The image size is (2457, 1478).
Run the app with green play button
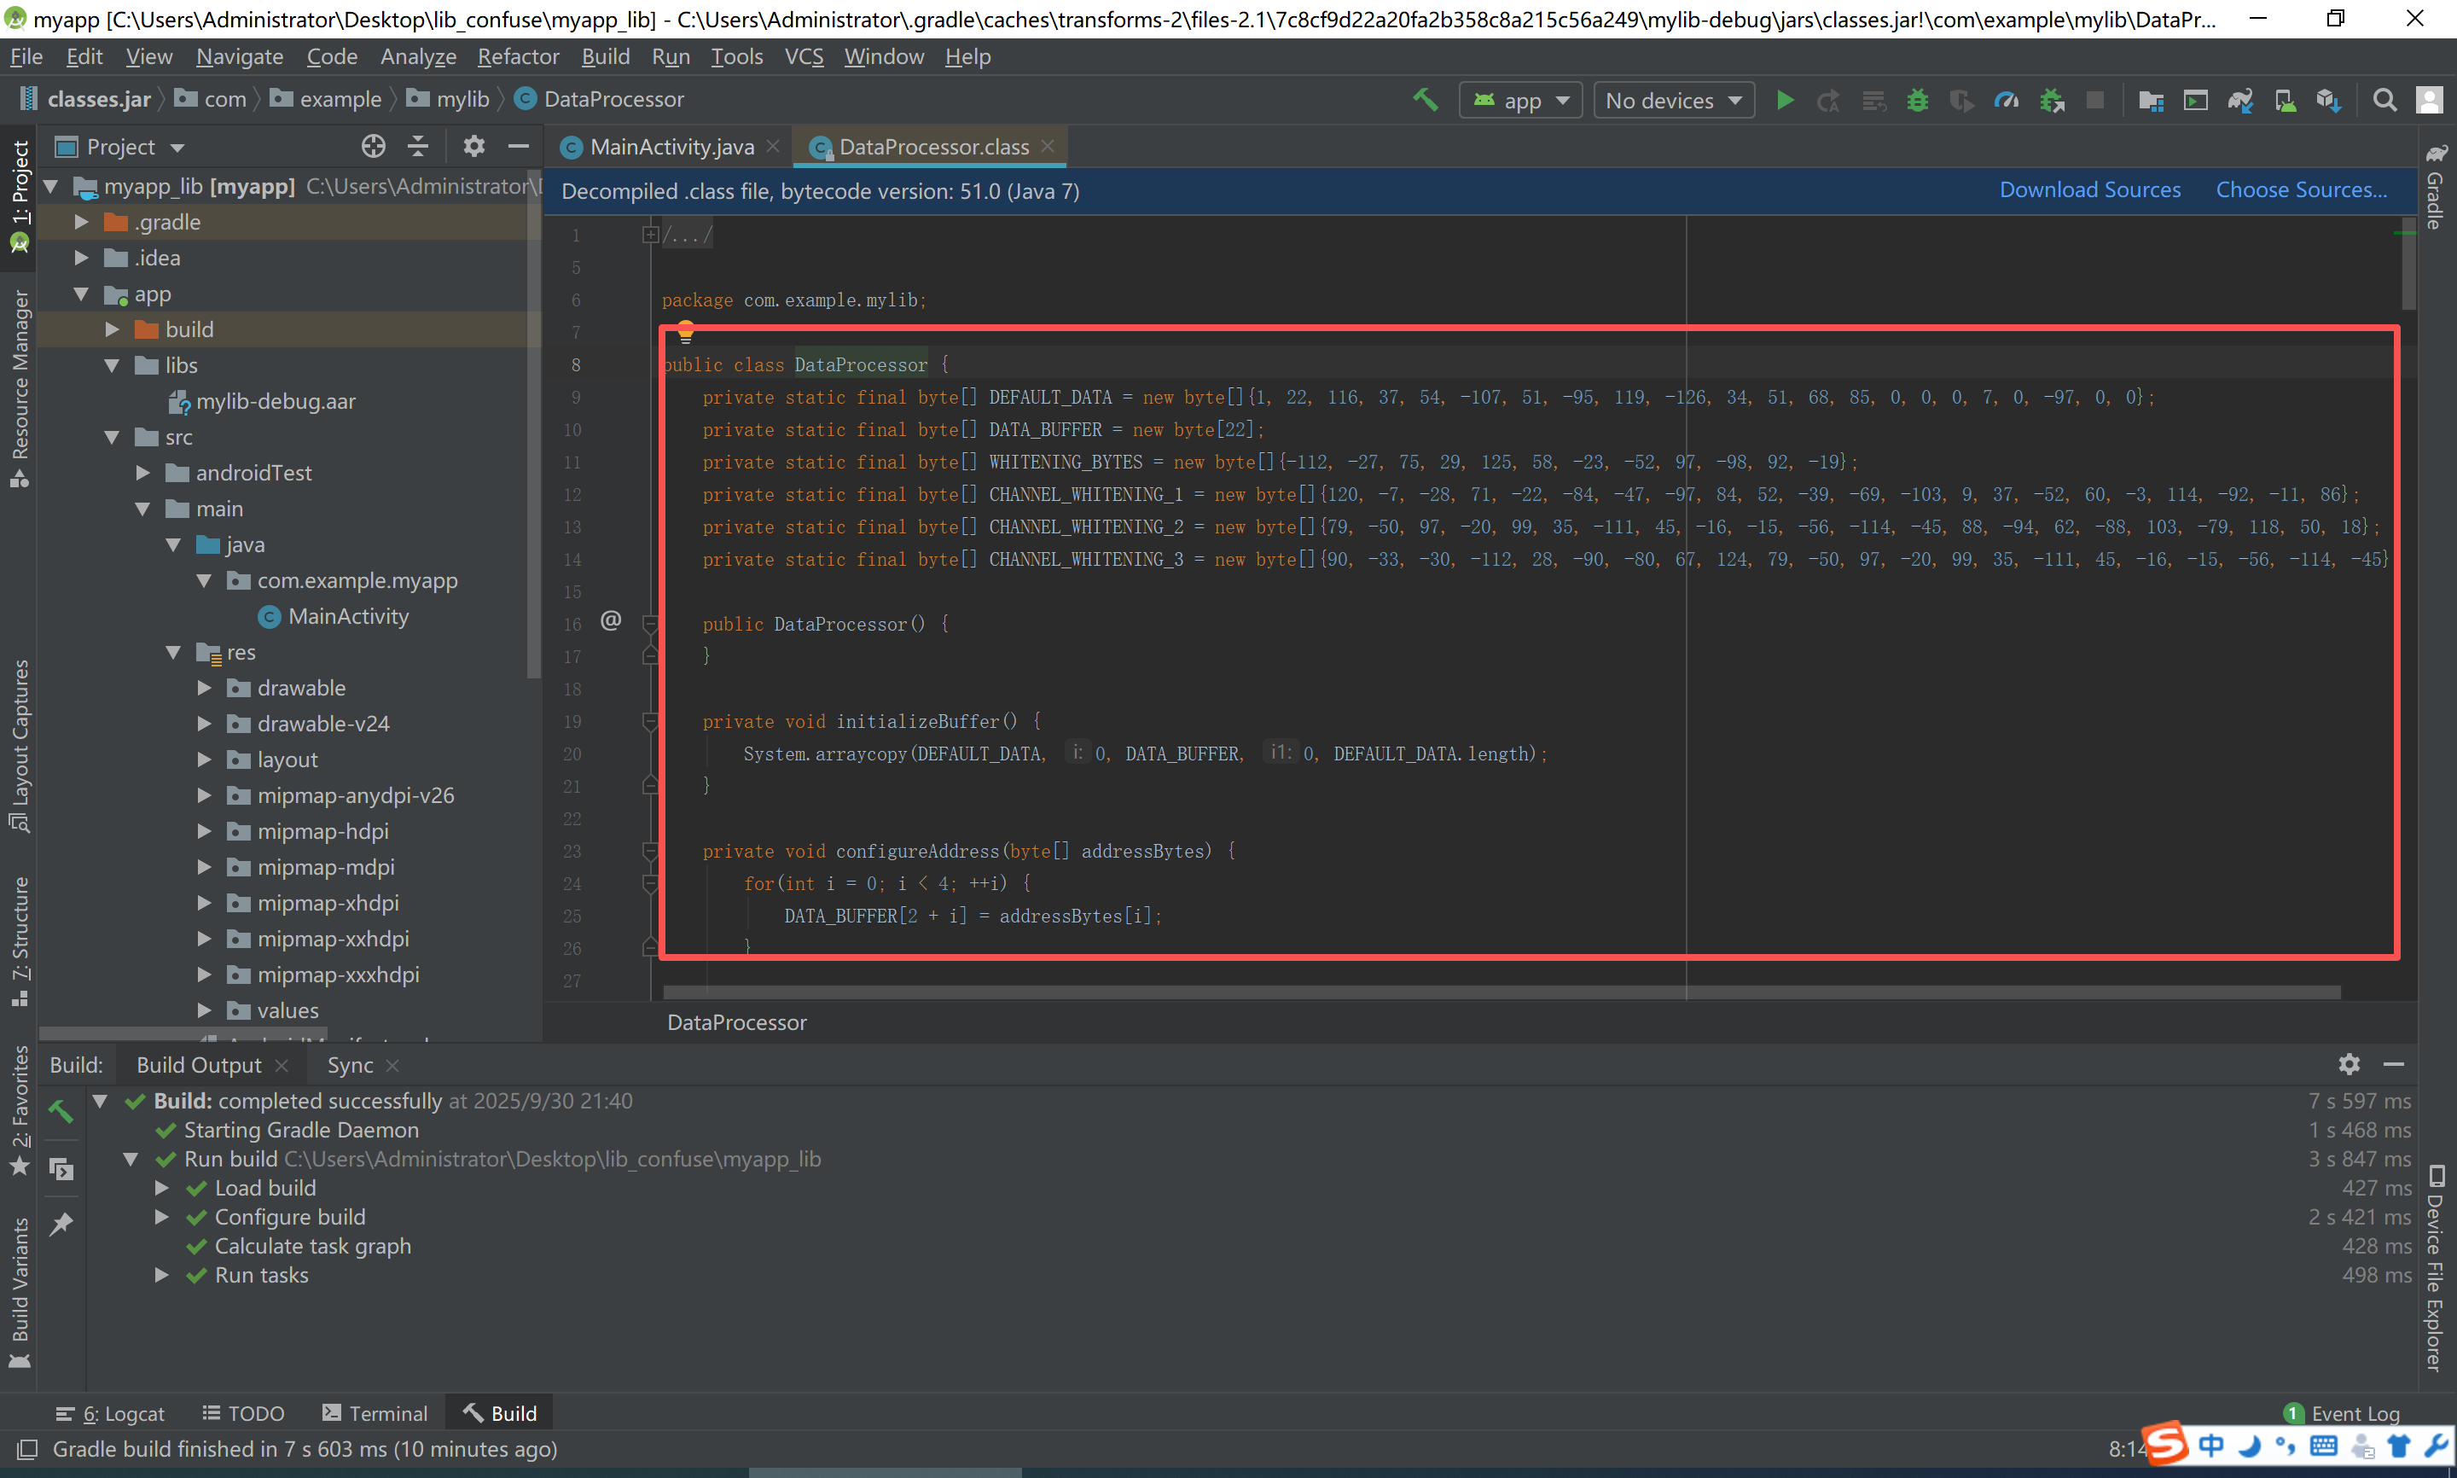(1785, 100)
